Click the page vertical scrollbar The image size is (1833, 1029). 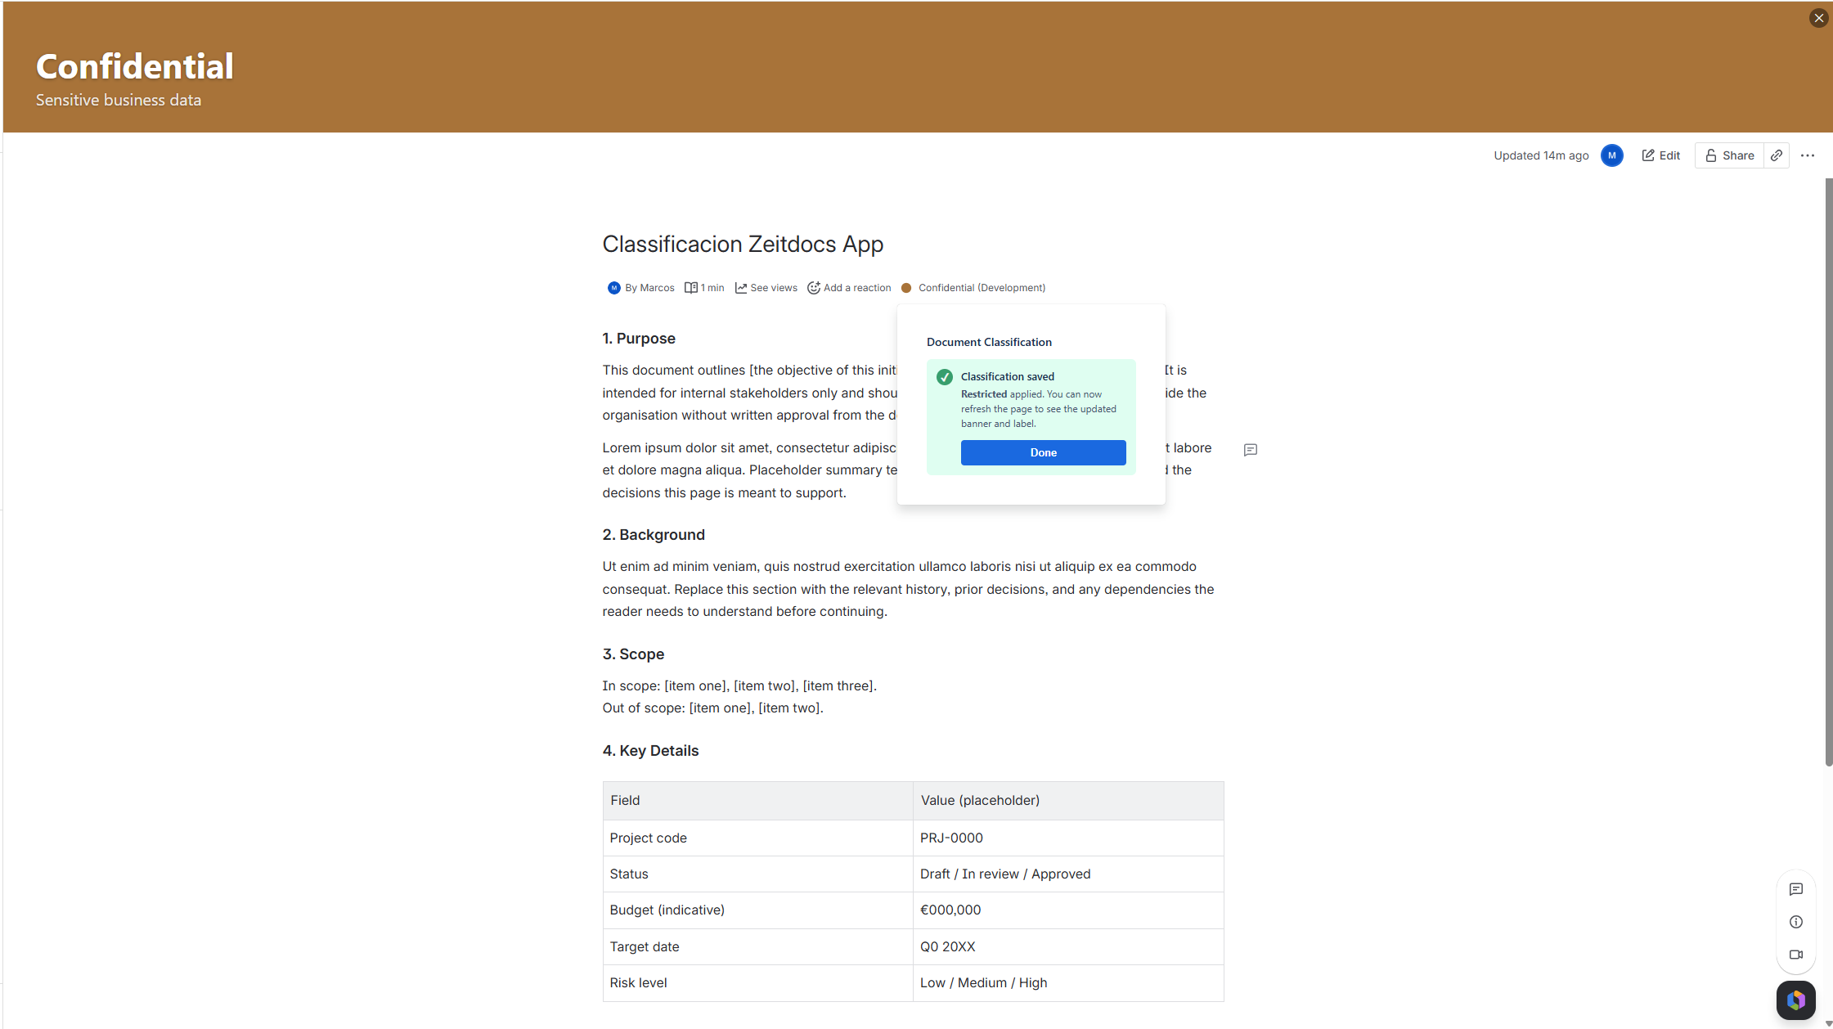click(1828, 472)
